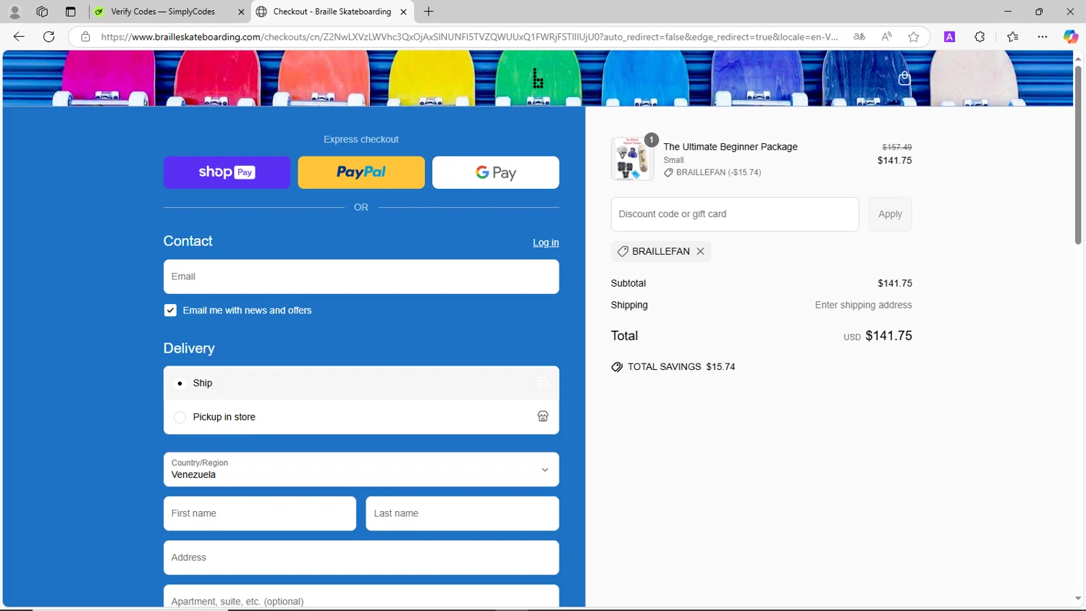Open the purple A extension icon
1086x611 pixels.
(950, 37)
